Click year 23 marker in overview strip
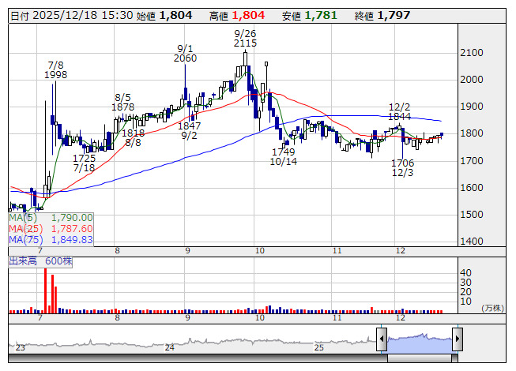Viewport: 516px width, 371px height. [20, 347]
